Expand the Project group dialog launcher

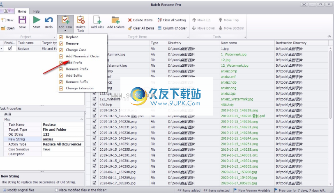click(x=55, y=38)
